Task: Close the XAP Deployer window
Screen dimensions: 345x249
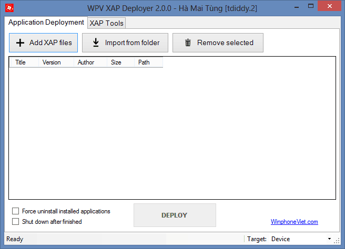Action: [329, 6]
